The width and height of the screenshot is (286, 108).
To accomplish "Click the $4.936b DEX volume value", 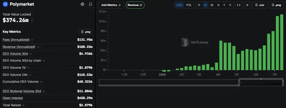I will coord(86,54).
